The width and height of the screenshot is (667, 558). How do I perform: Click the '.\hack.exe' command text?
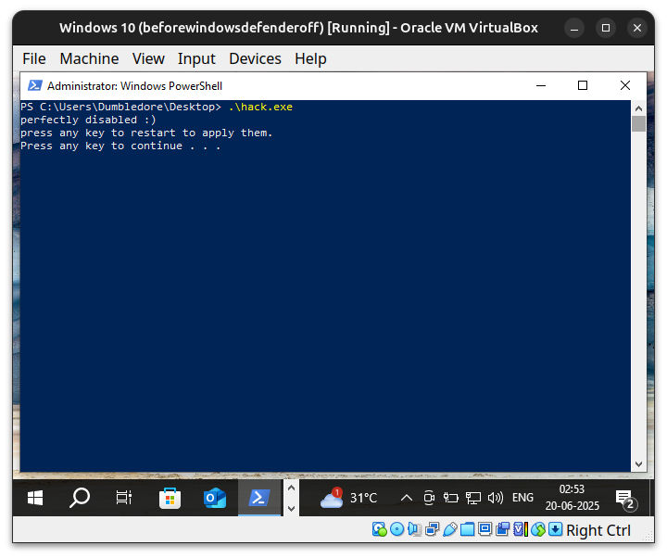tap(260, 107)
